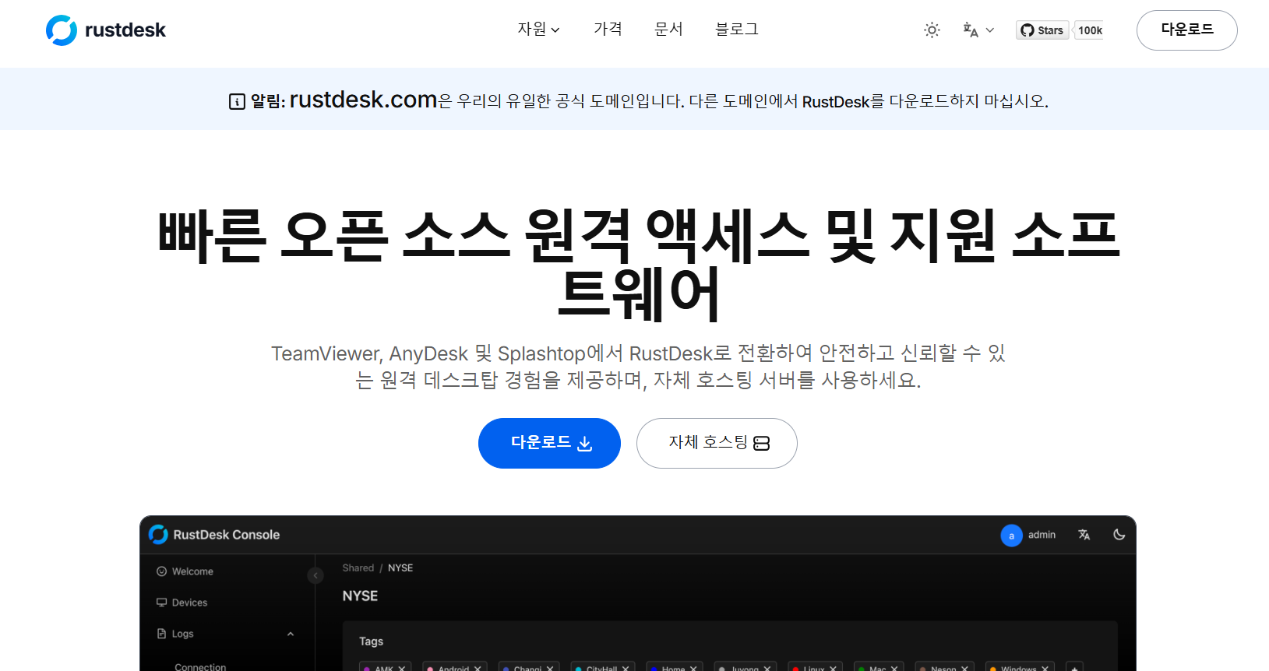The height and width of the screenshot is (671, 1269).
Task: Click the Tags section label
Action: point(371,641)
